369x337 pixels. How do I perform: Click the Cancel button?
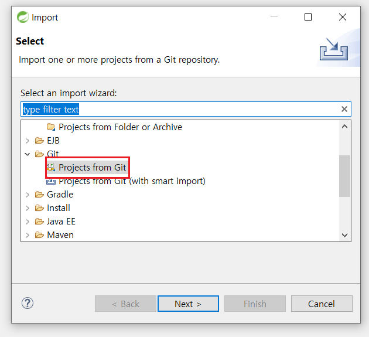322,304
